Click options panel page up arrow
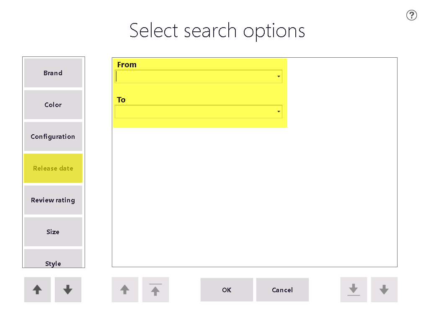Screen dimensions: 426x314 (x=125, y=290)
